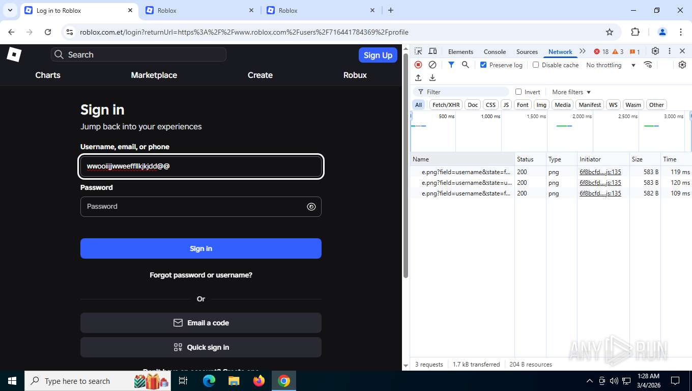Open the Create nav item
The height and width of the screenshot is (391, 692).
[260, 75]
